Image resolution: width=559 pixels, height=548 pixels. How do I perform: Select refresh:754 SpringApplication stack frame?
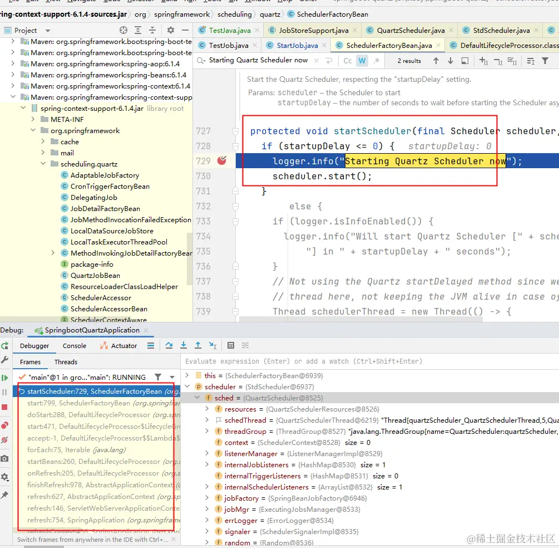pyautogui.click(x=97, y=520)
